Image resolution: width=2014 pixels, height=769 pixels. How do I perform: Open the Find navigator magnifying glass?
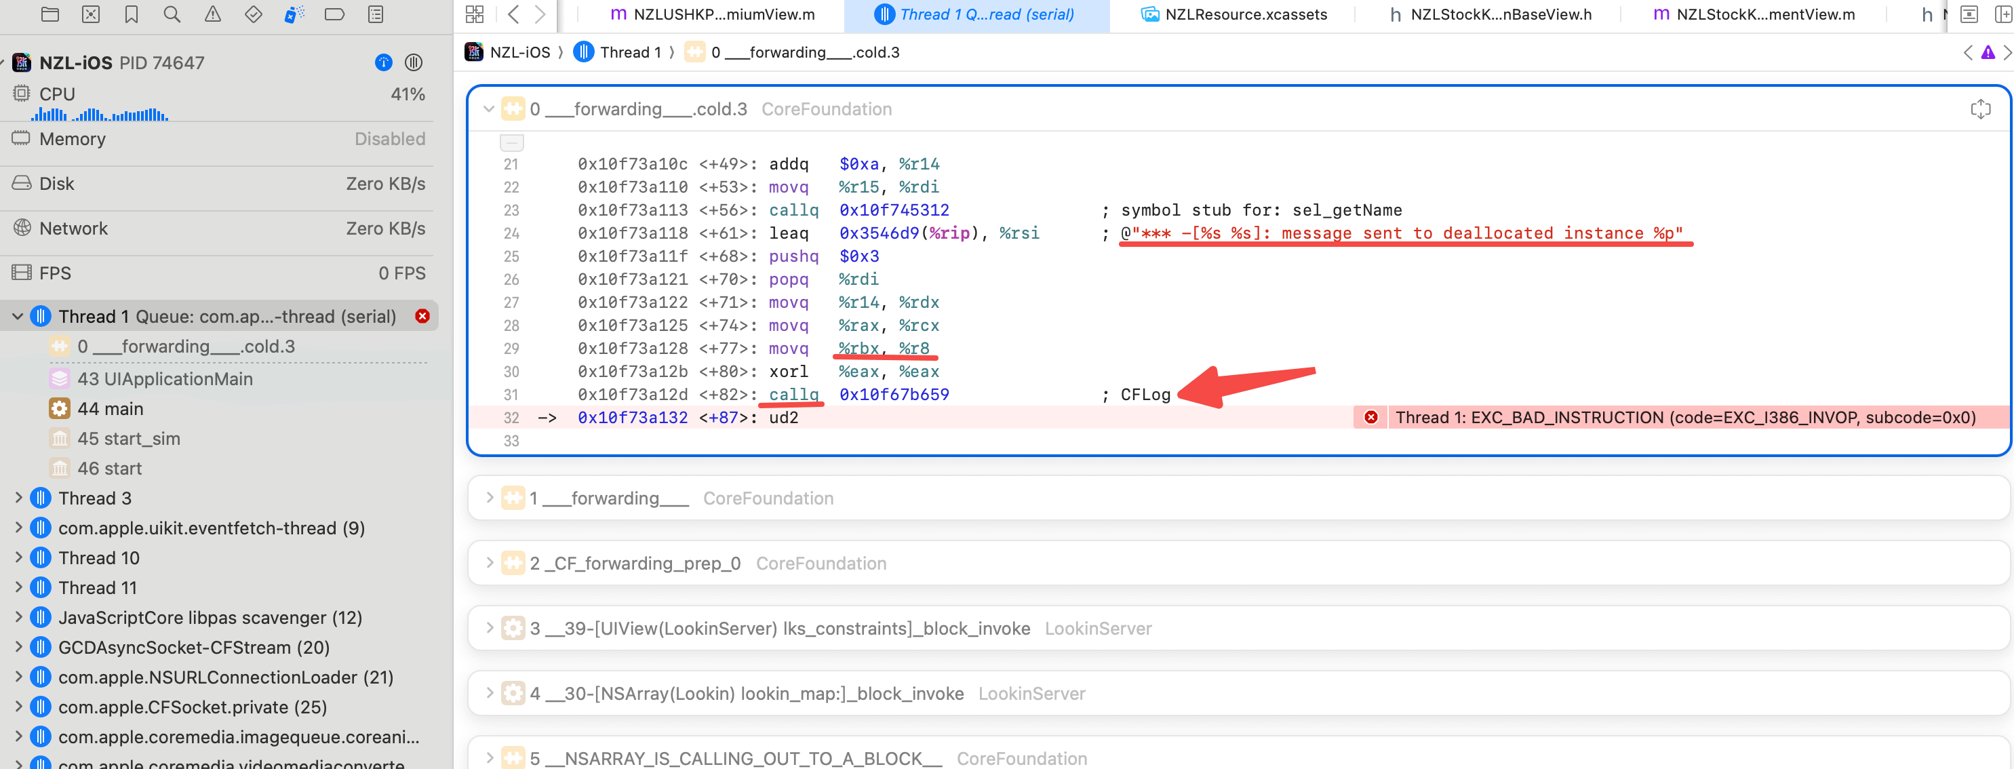click(x=171, y=14)
